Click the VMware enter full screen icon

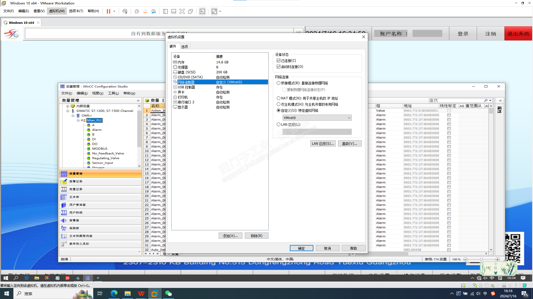coord(182,11)
